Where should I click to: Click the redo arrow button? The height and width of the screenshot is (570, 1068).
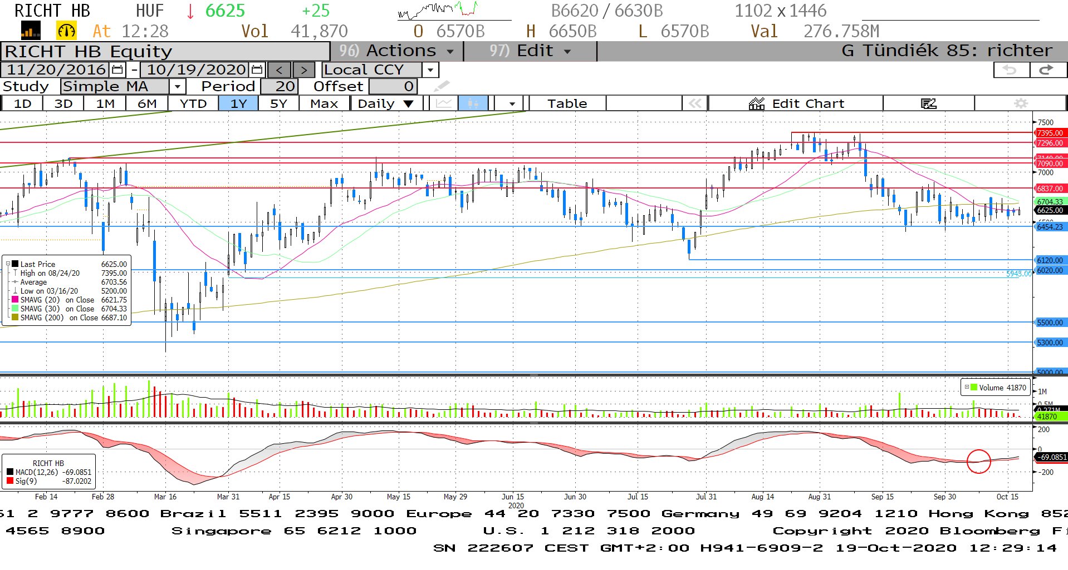pyautogui.click(x=1047, y=70)
